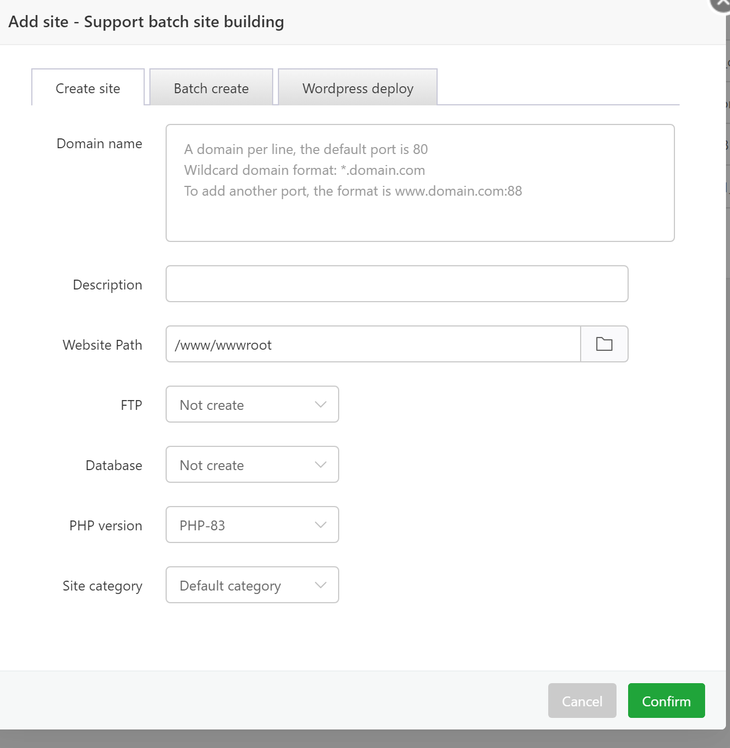Viewport: 730px width, 748px height.
Task: Click into the Description field
Action: (x=397, y=284)
